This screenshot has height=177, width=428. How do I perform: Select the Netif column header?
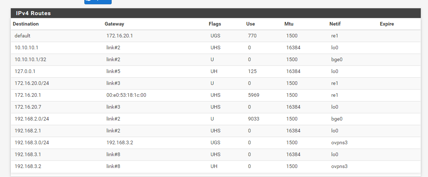(x=335, y=24)
